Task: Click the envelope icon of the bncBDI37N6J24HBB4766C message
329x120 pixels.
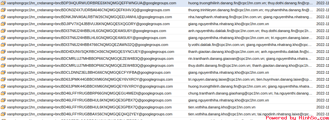Action: click(3, 45)
